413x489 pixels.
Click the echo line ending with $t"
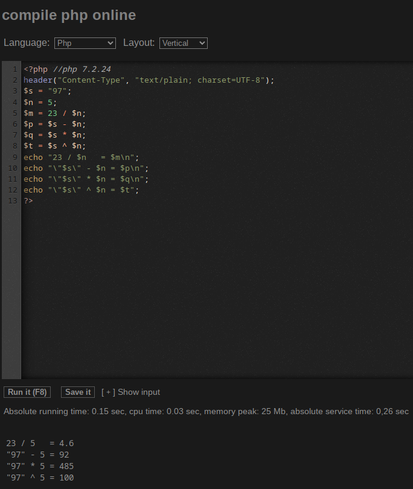(x=81, y=190)
